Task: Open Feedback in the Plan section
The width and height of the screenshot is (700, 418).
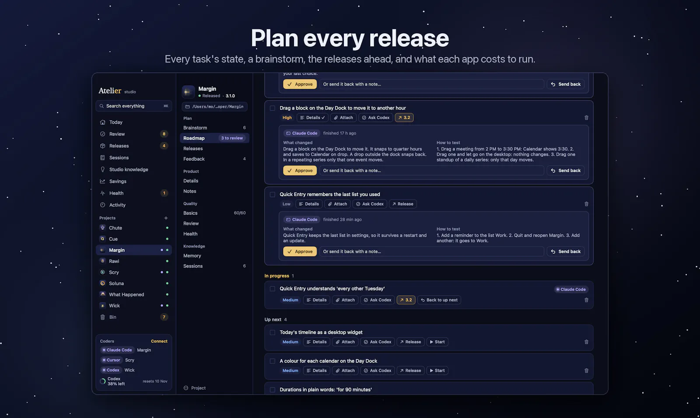Action: click(214, 159)
